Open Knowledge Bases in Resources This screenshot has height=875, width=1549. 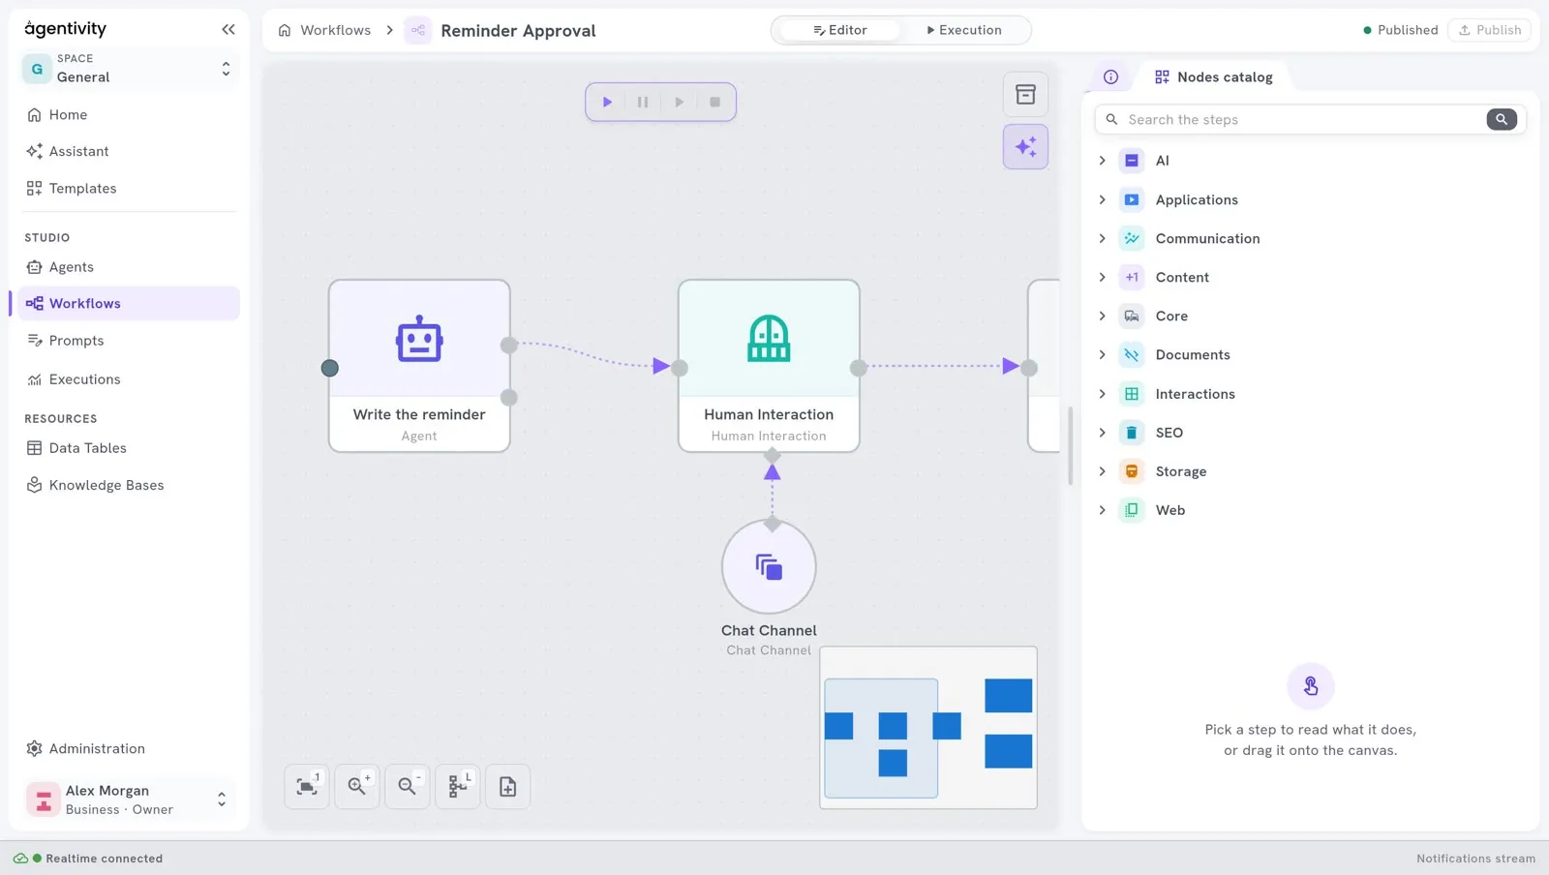[128, 485]
